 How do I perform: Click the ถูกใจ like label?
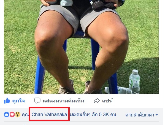[x=18, y=101]
